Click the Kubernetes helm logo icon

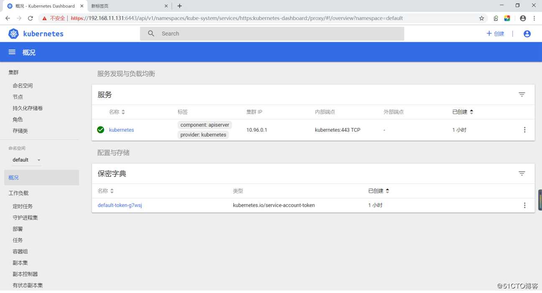point(13,34)
